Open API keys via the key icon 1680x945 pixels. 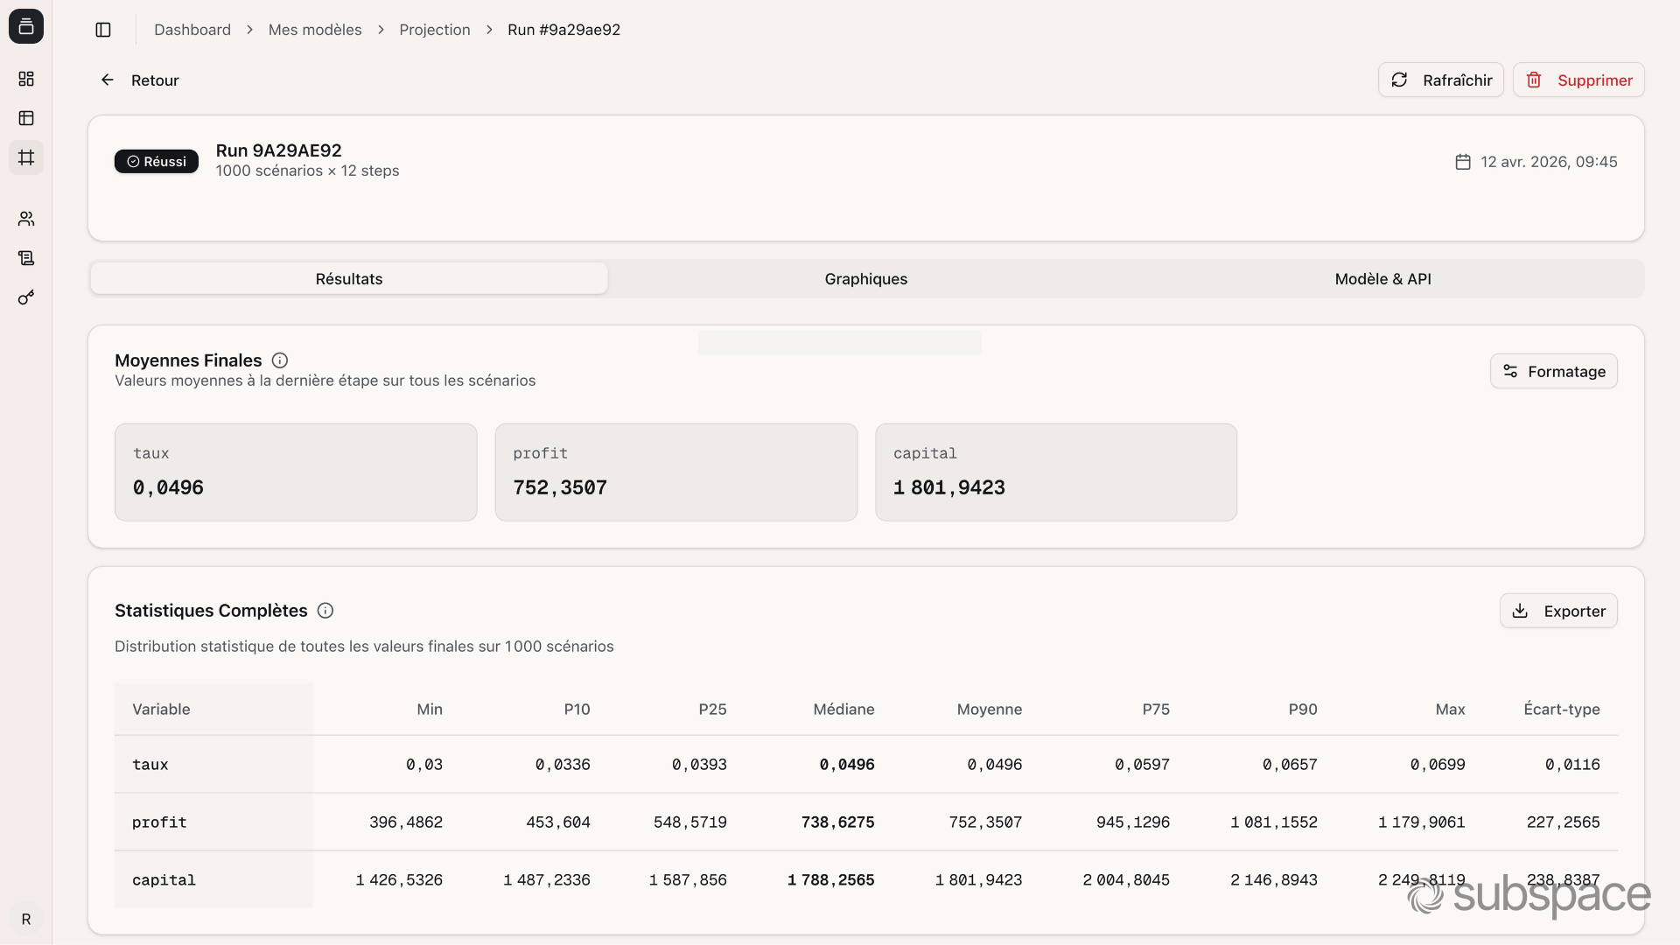[x=26, y=297]
